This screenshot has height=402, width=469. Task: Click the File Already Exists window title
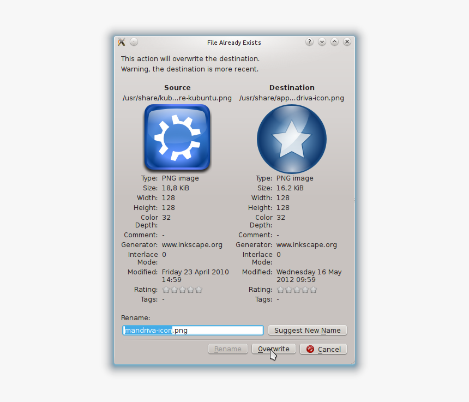pyautogui.click(x=234, y=43)
